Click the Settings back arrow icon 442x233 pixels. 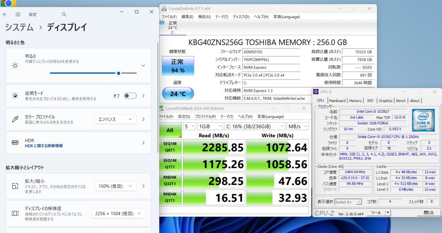[5, 15]
